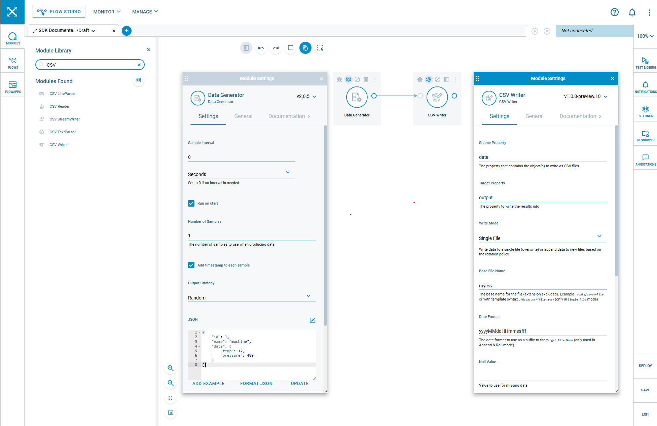The height and width of the screenshot is (426, 657).
Task: Uncheck the Run on start checkbox
Action: pos(191,203)
